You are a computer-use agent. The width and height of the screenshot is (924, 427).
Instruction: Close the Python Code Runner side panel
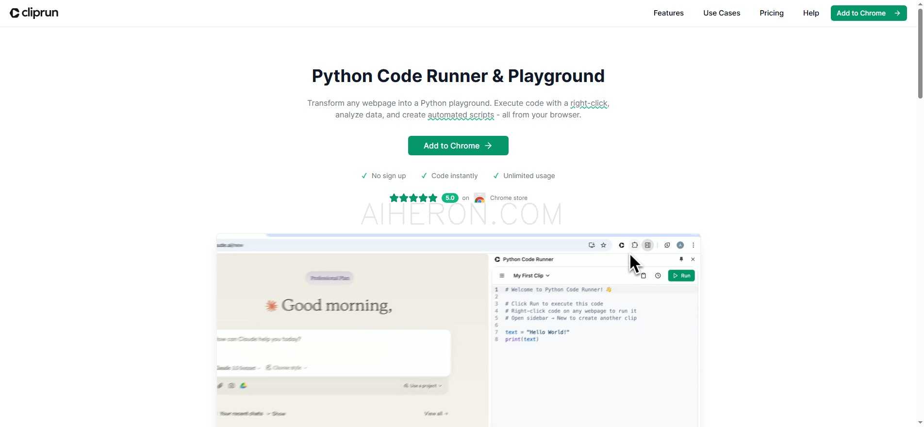(693, 260)
